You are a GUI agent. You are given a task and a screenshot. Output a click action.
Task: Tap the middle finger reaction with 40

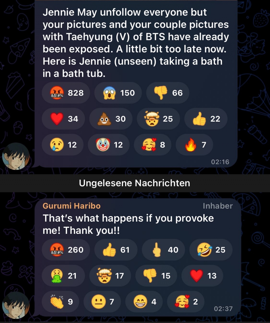coord(163,250)
